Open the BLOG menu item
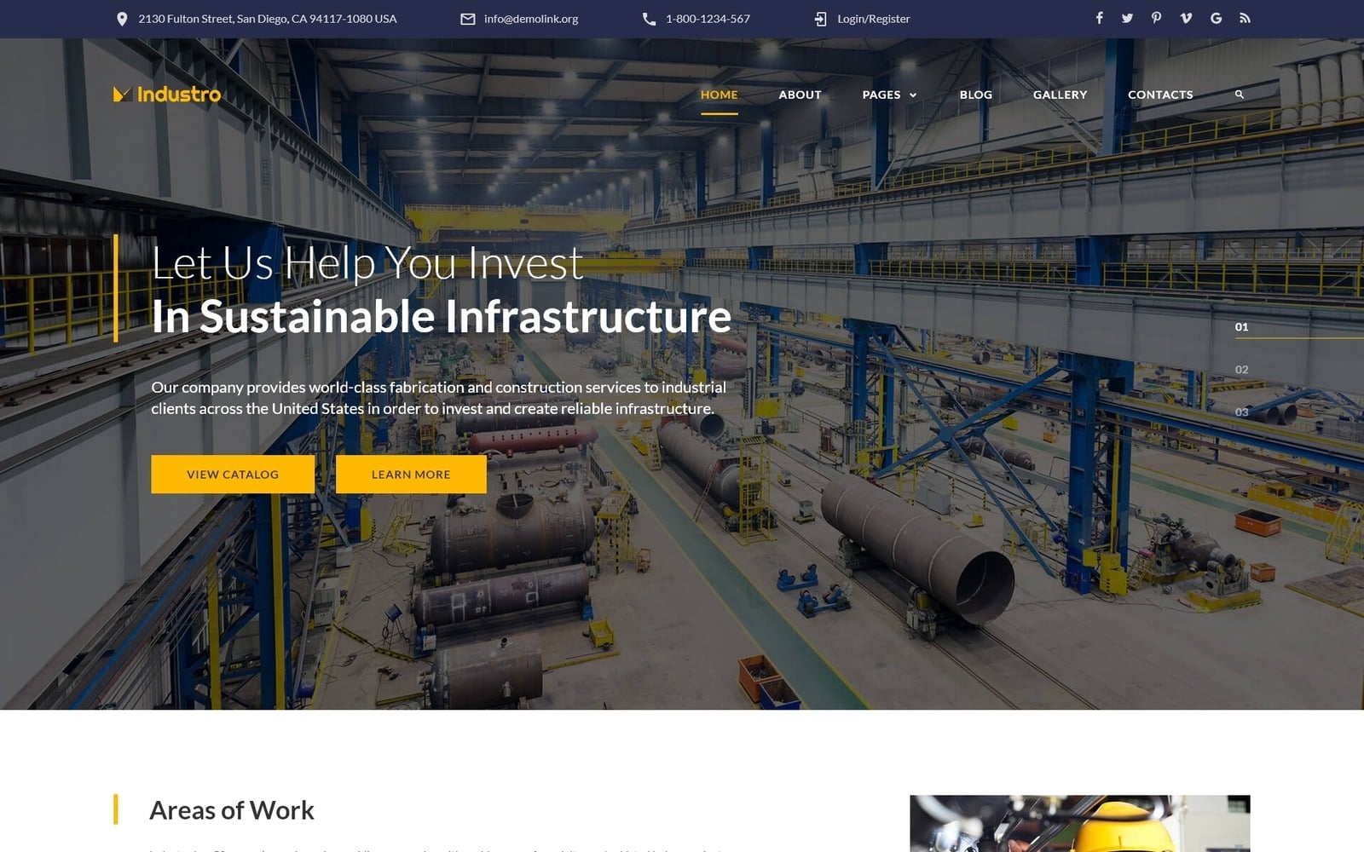 click(x=974, y=95)
